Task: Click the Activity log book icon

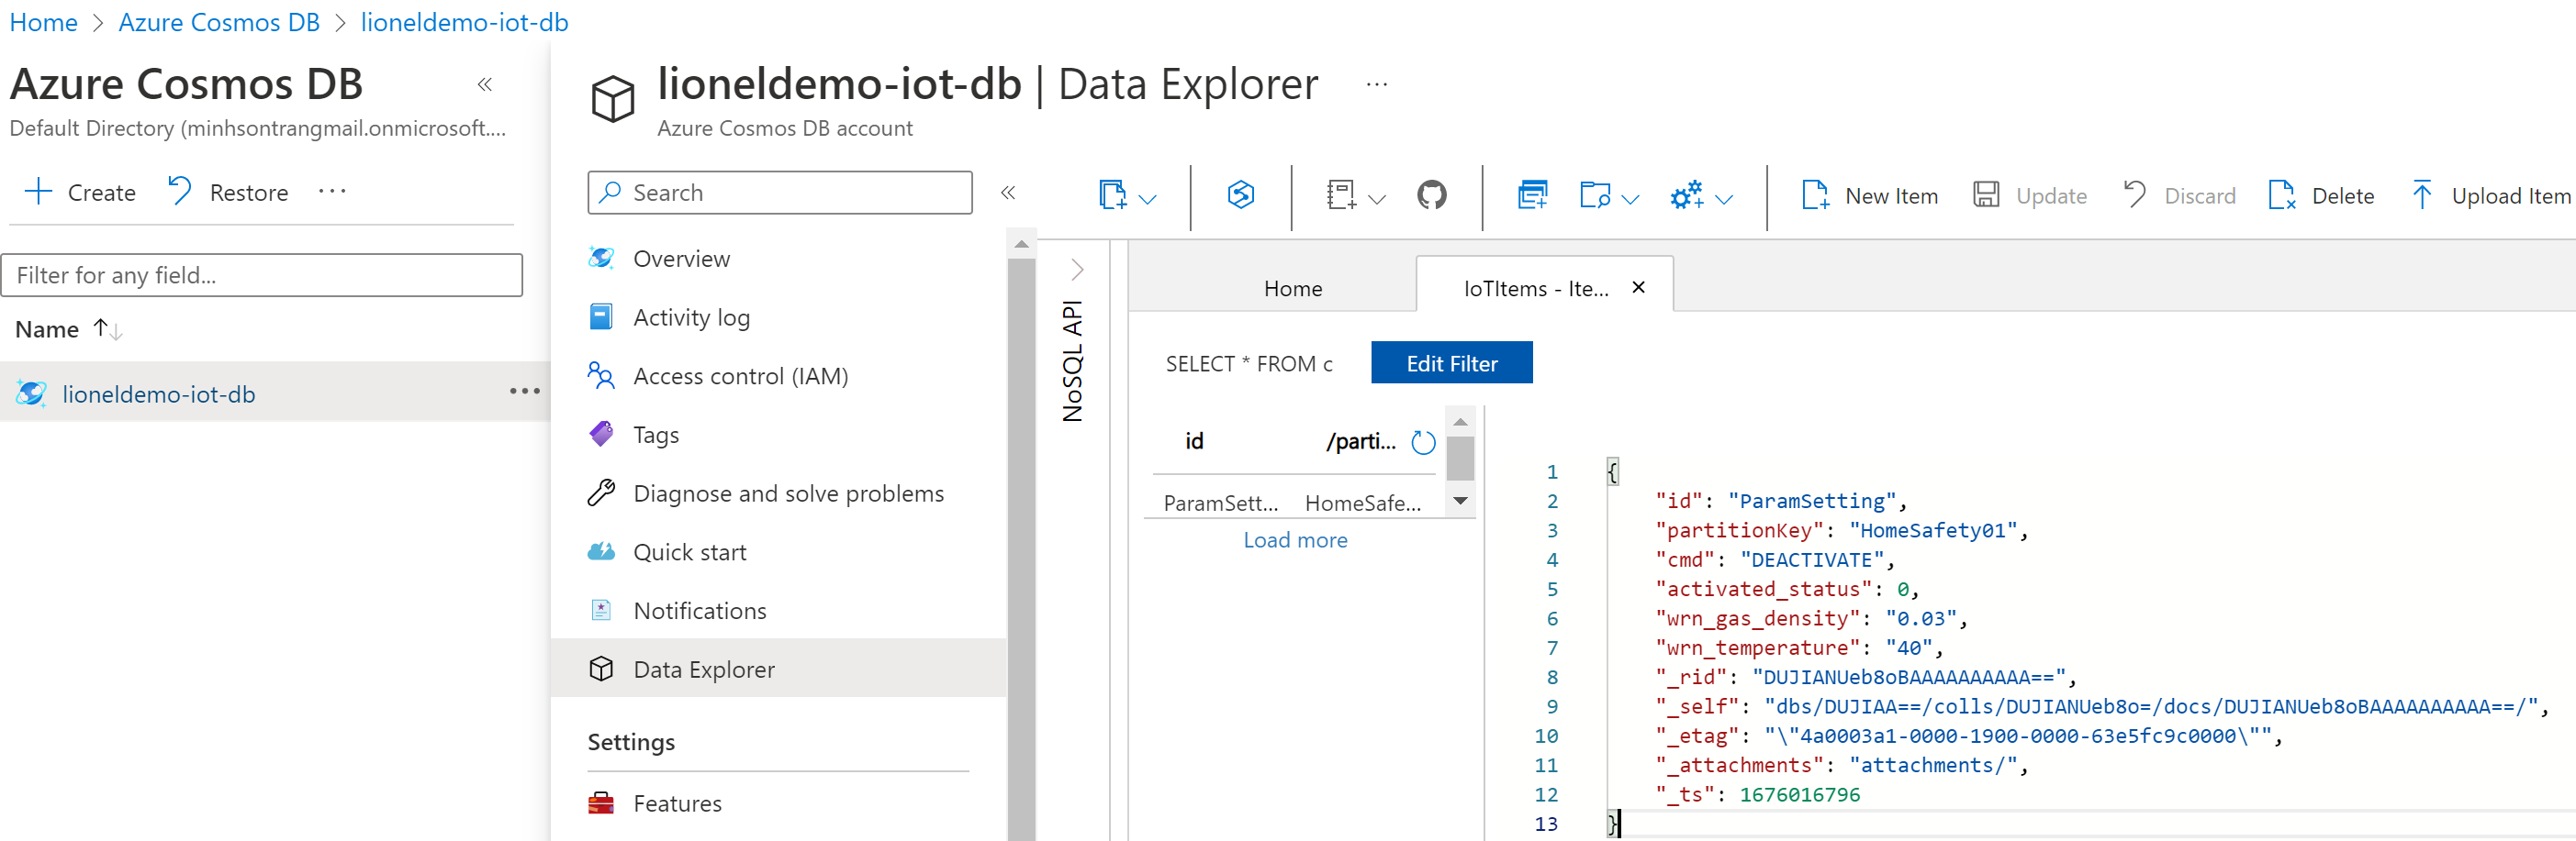Action: (601, 317)
